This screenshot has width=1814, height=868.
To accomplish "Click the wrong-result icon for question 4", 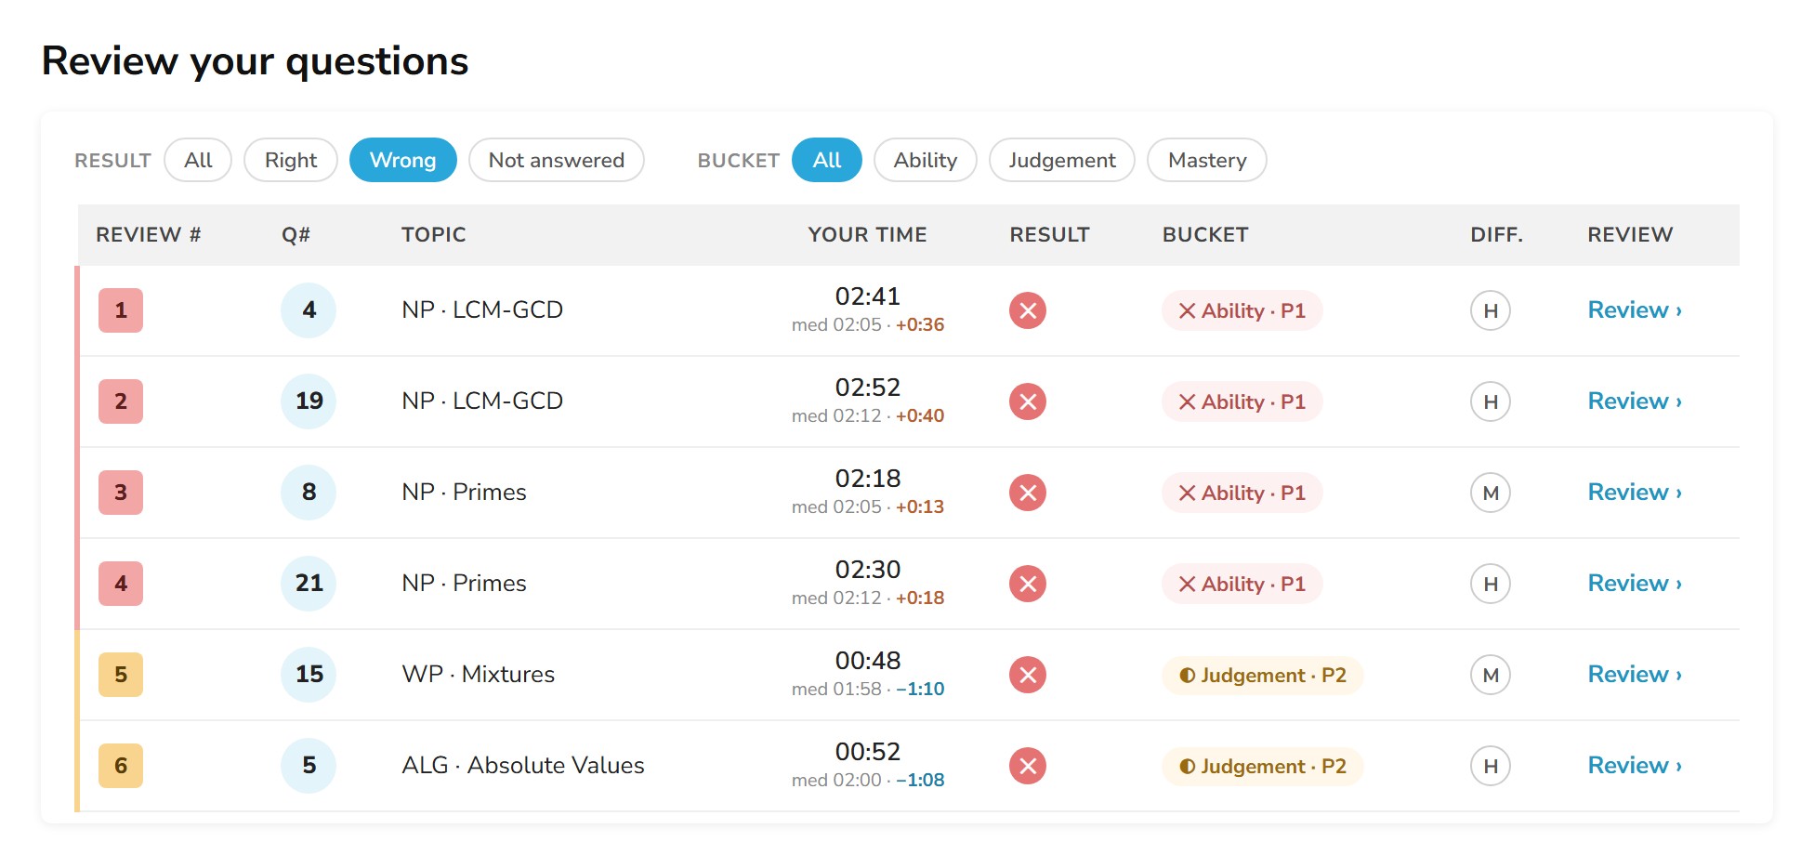I will click(1028, 310).
